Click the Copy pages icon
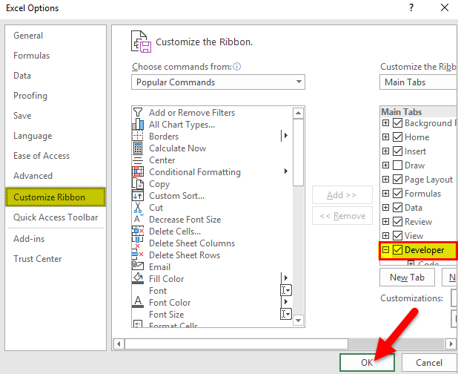 (x=138, y=183)
